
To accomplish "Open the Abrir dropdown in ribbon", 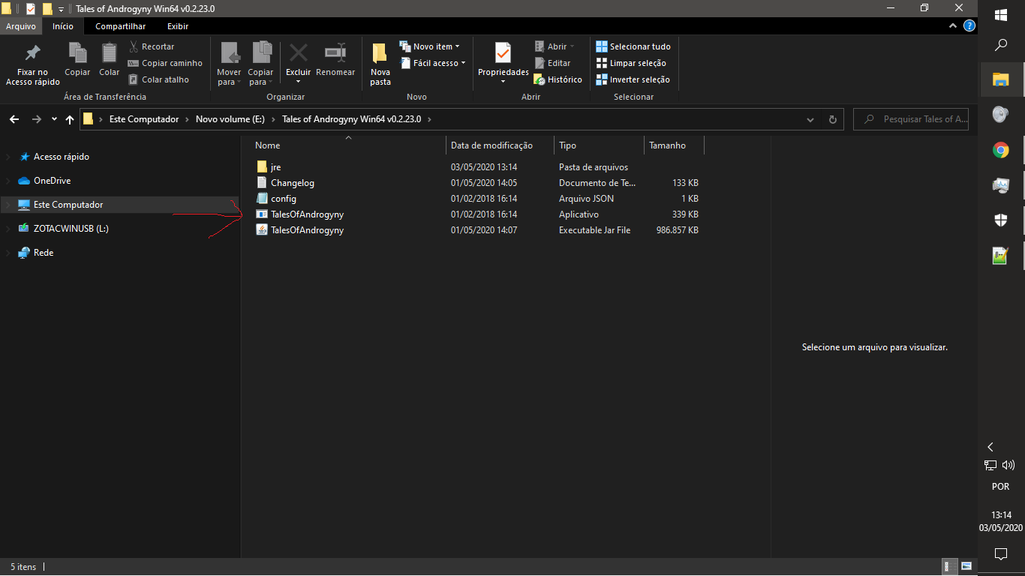I will click(x=555, y=46).
